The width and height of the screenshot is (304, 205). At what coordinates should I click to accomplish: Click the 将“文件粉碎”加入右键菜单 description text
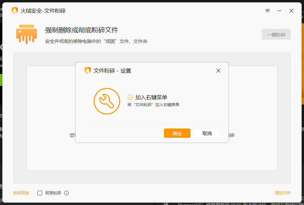153,104
